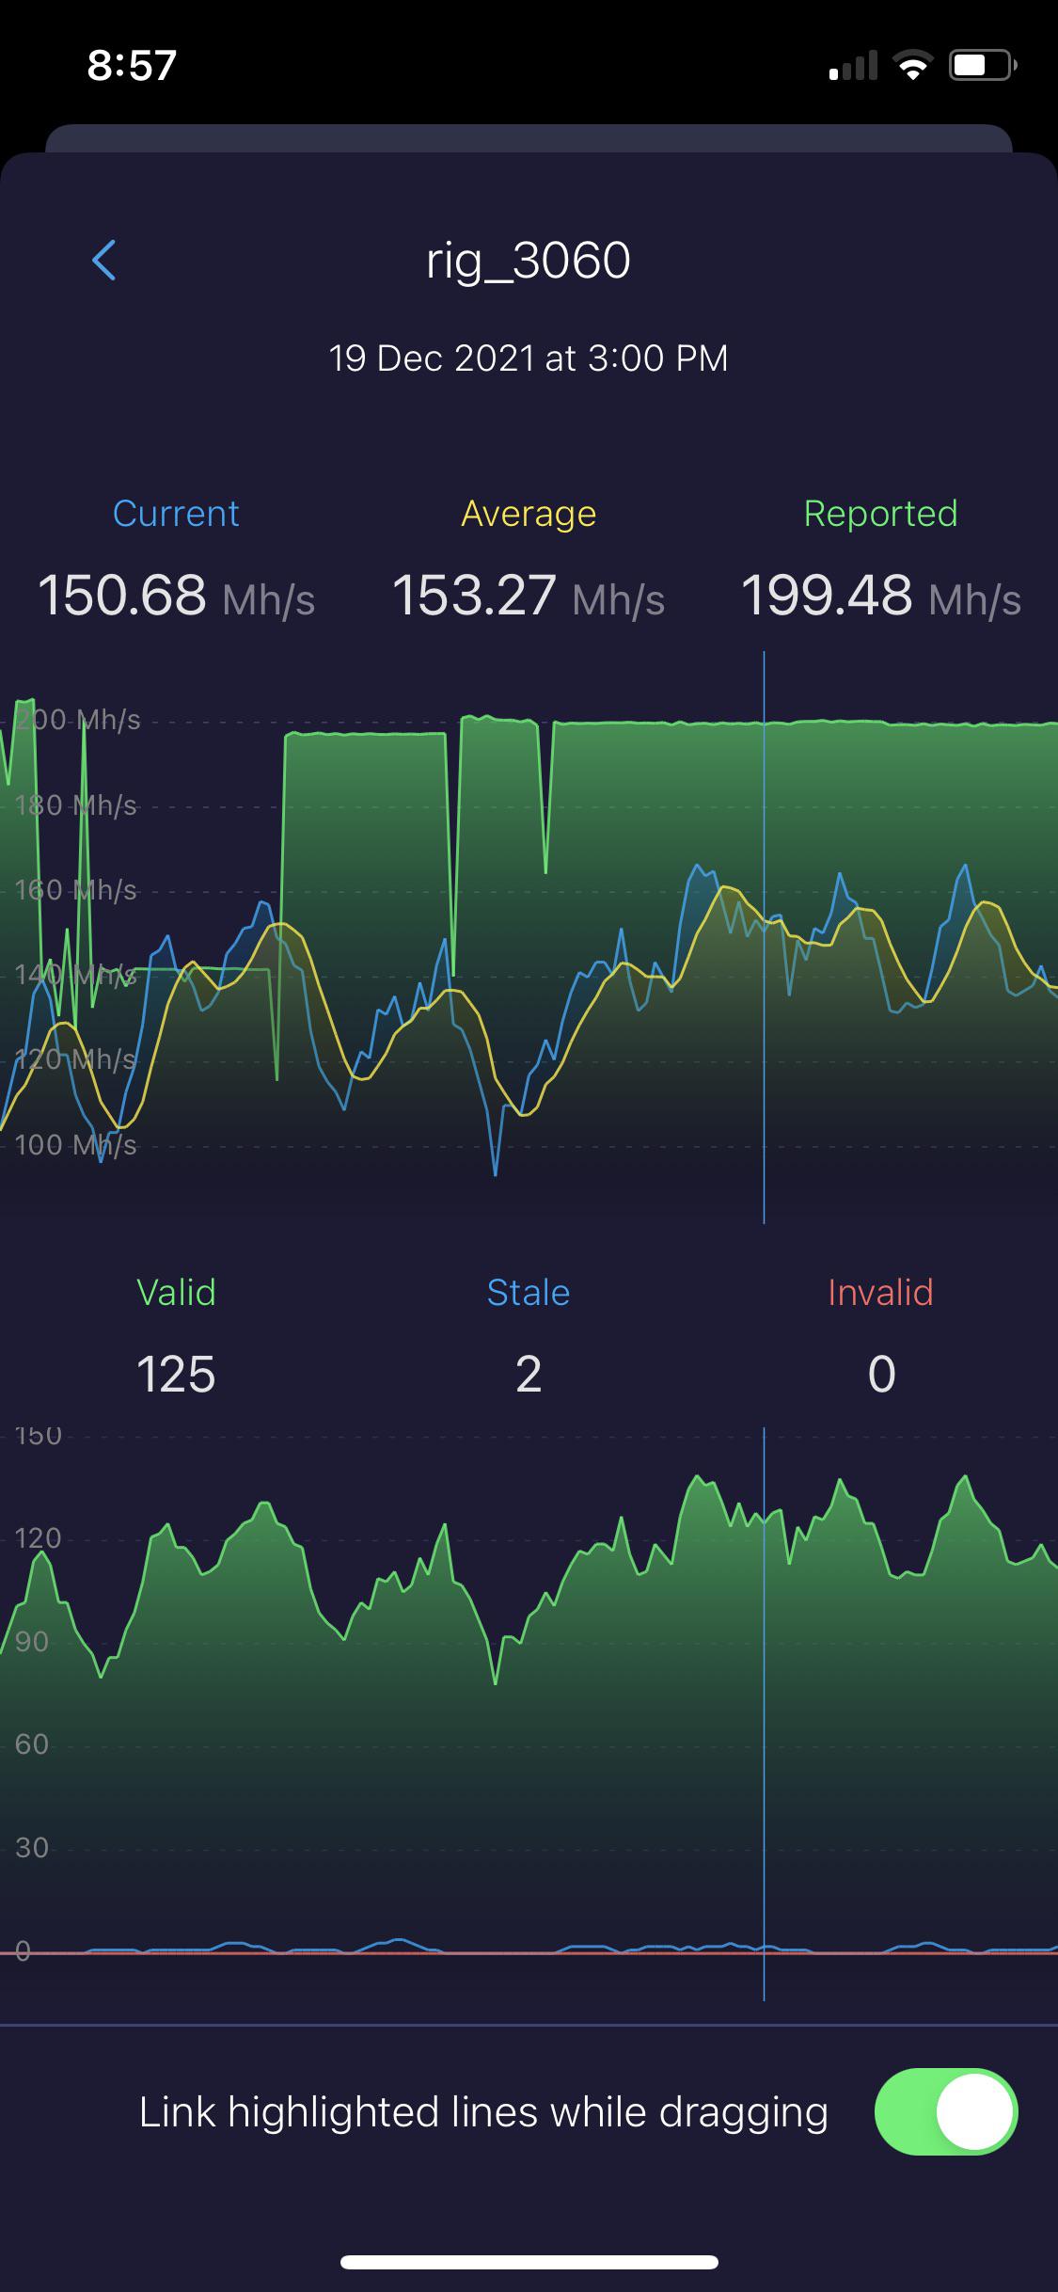The width and height of the screenshot is (1058, 2292).
Task: Tap the Wi-Fi status icon
Action: click(x=911, y=65)
